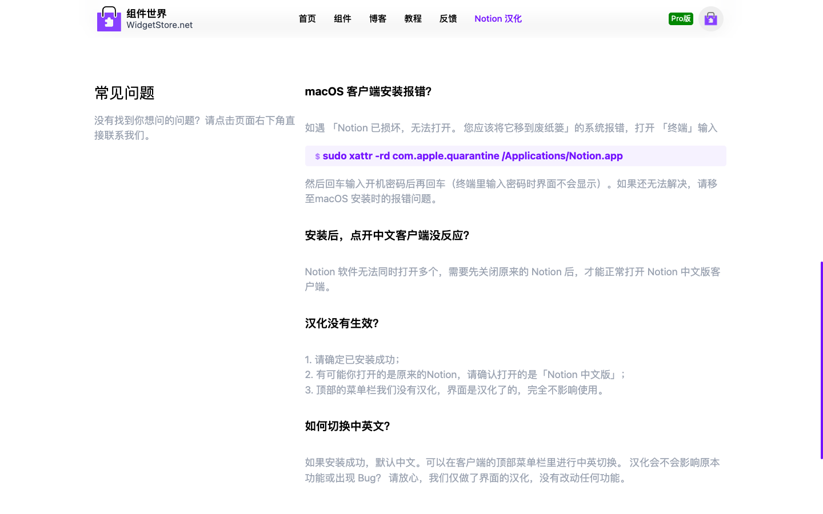Select 博客 in the top navigation
823x514 pixels.
378,19
